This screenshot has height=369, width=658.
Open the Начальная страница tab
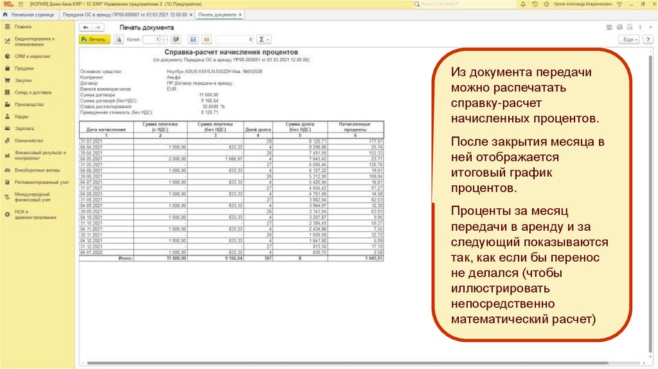tap(28, 15)
